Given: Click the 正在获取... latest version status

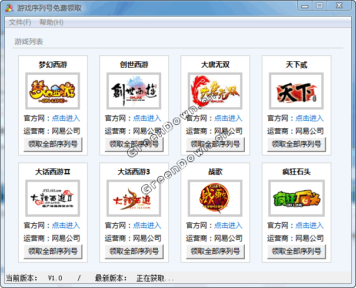Looking at the screenshot, I should [x=155, y=278].
